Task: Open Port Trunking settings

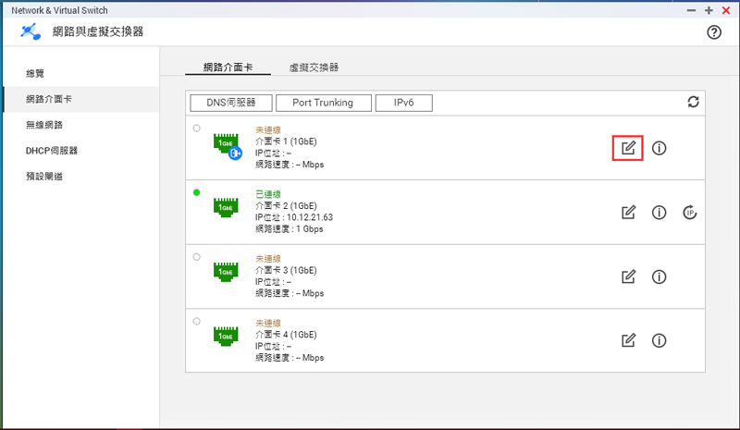Action: point(322,103)
